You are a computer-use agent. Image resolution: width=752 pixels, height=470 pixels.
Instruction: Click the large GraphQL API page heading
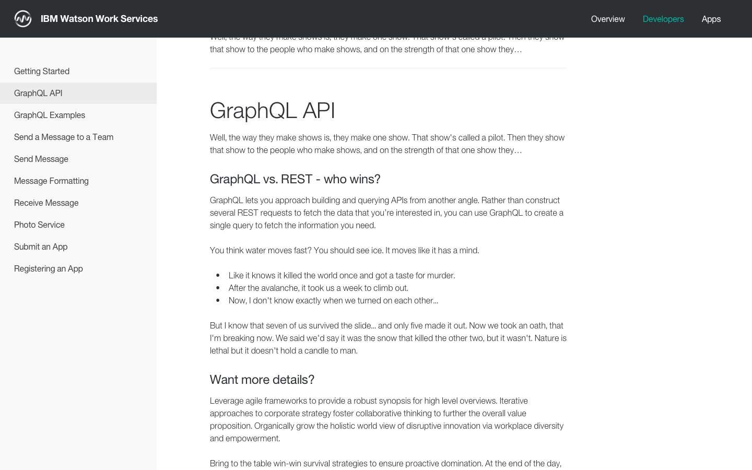coord(273,110)
